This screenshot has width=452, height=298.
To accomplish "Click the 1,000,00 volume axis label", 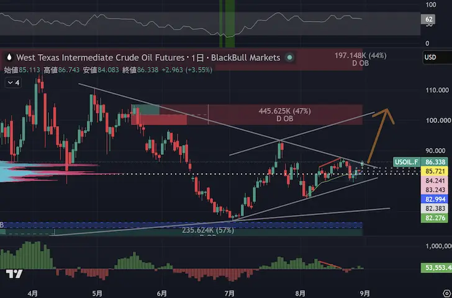I will tap(439, 246).
